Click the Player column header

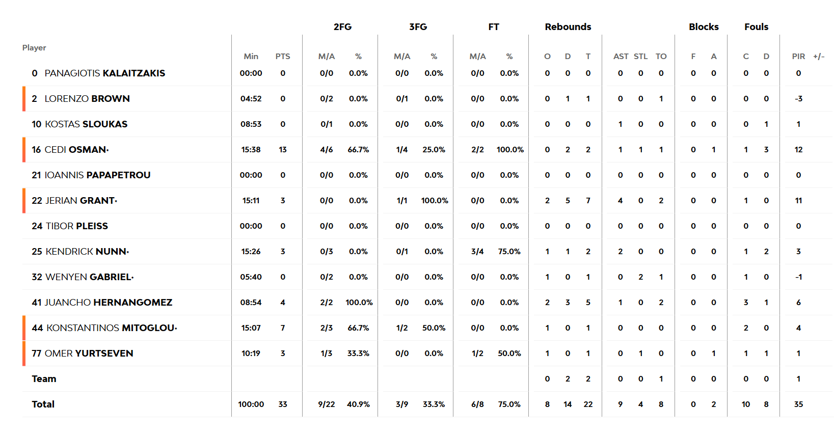coord(34,48)
